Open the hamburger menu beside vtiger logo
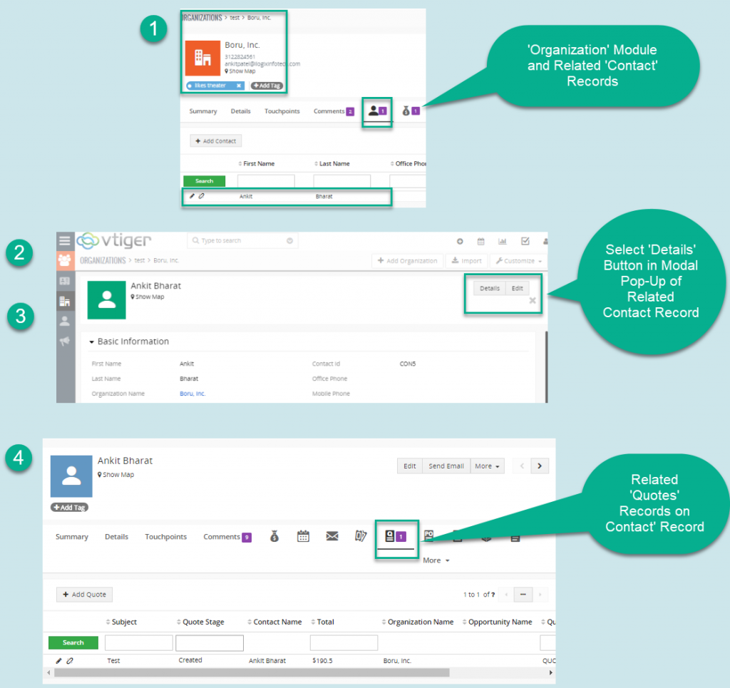The width and height of the screenshot is (730, 688). point(65,241)
